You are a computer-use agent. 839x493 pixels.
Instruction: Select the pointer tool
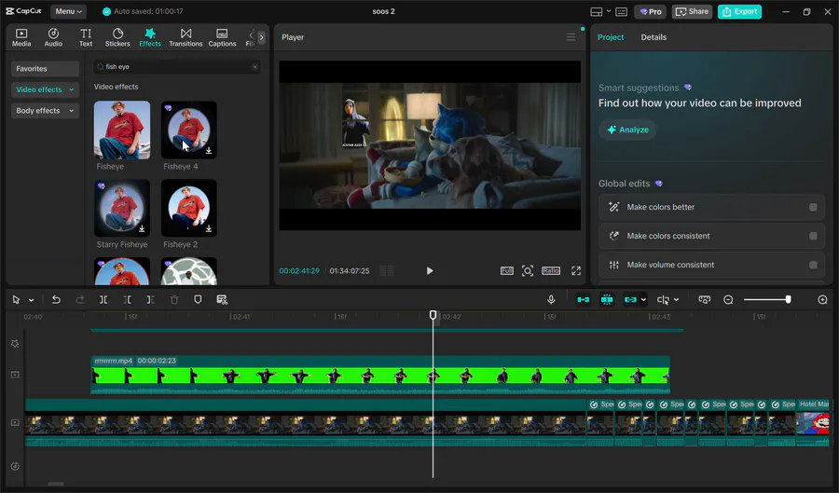click(16, 299)
